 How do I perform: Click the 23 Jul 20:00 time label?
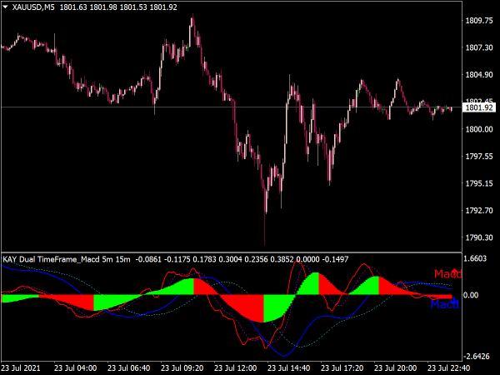[x=395, y=368]
